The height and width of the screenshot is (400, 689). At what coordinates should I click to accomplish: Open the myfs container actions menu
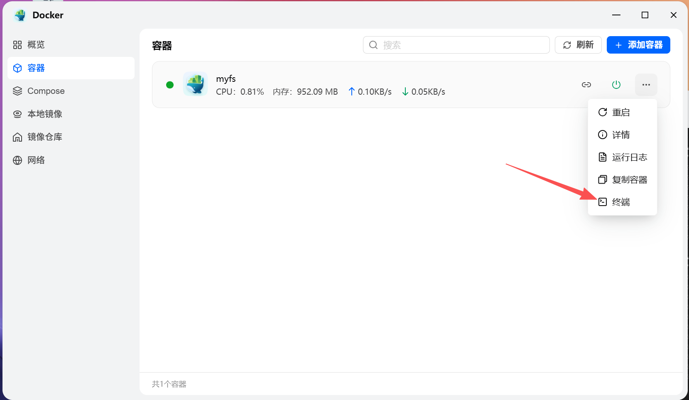click(646, 84)
